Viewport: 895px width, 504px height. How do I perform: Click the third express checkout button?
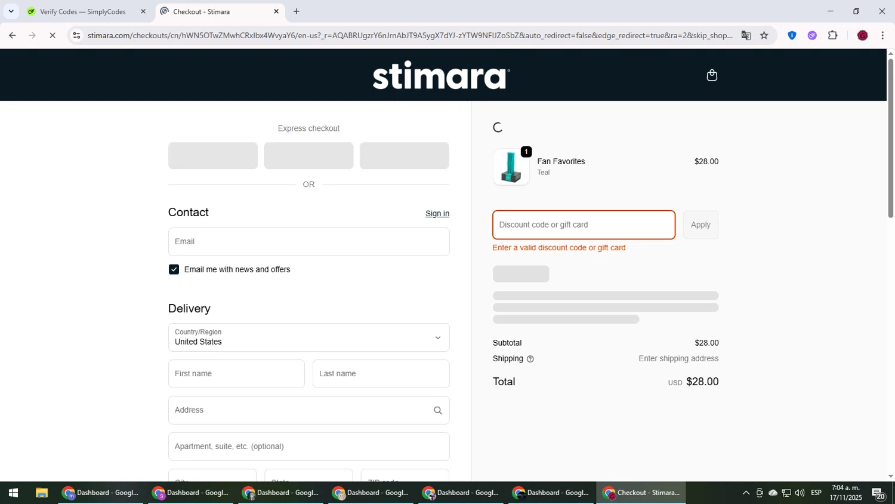[404, 155]
